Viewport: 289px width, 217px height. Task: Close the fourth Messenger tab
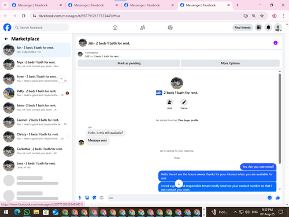coord(228,5)
